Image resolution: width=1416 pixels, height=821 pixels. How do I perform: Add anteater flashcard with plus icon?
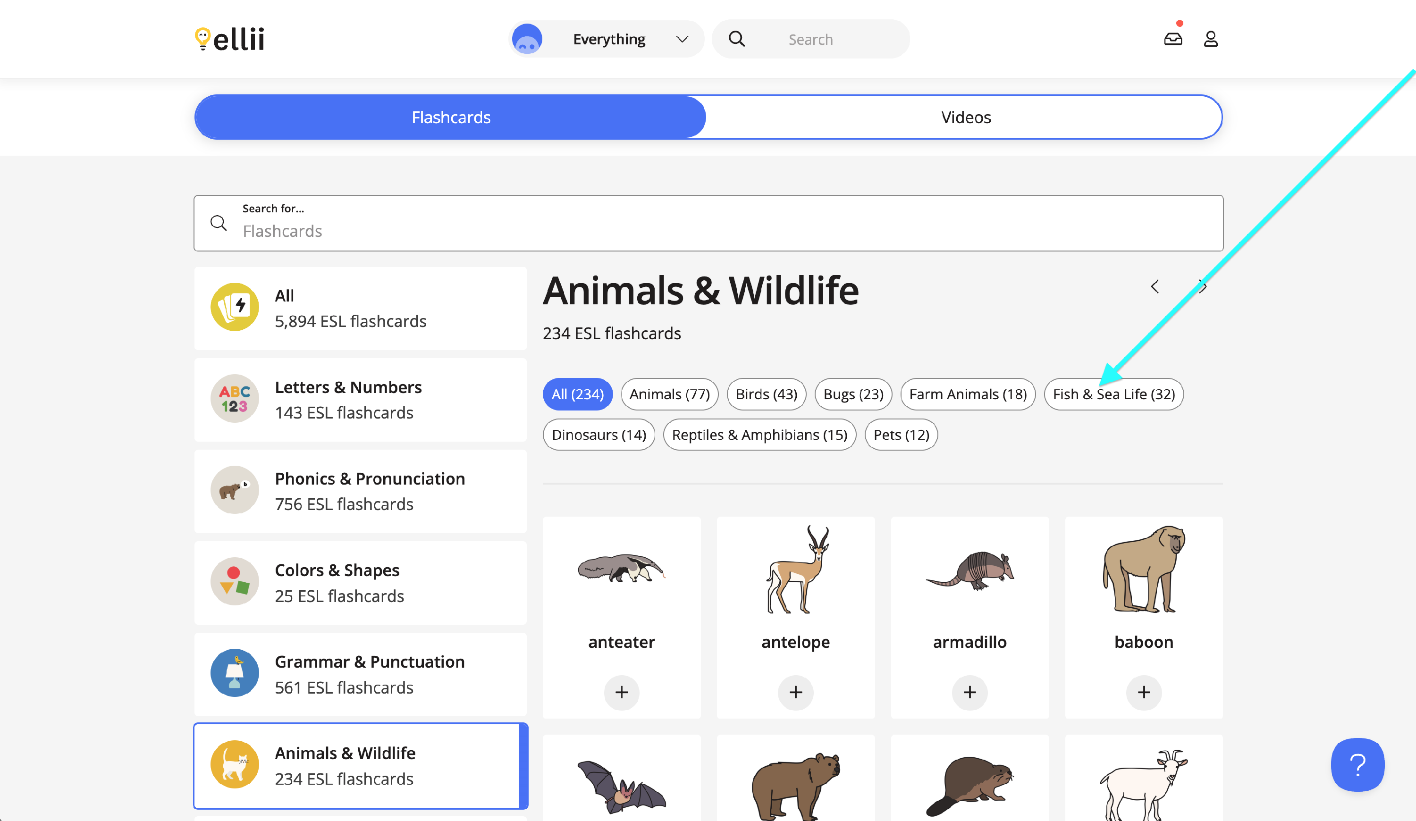point(622,692)
